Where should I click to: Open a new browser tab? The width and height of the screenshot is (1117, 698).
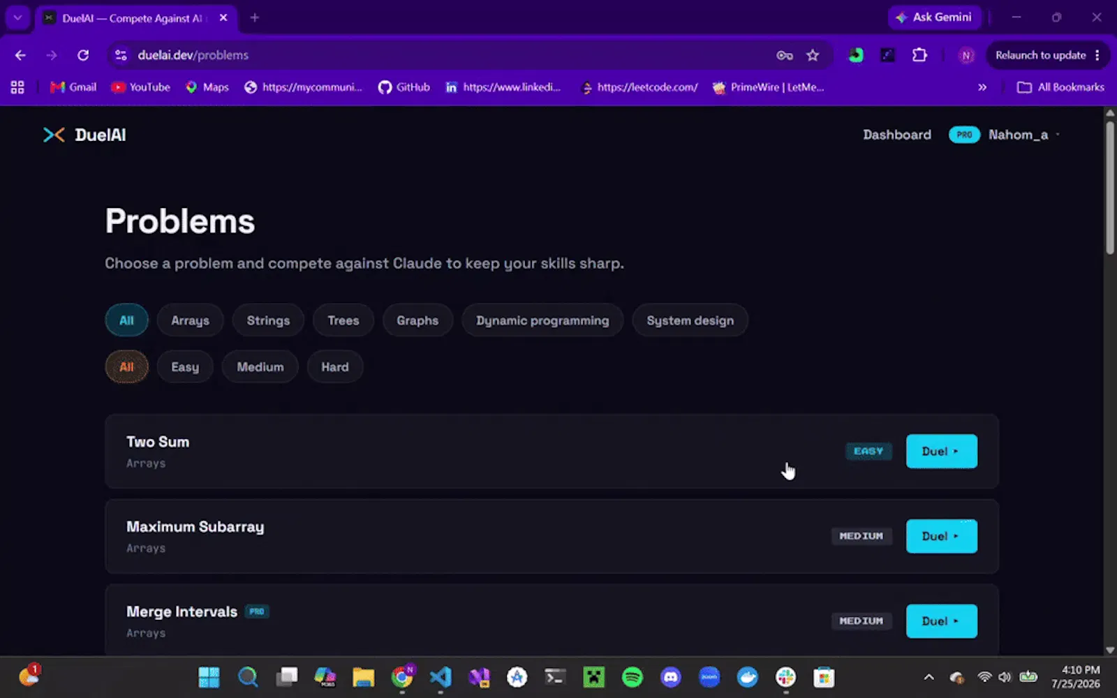255,17
